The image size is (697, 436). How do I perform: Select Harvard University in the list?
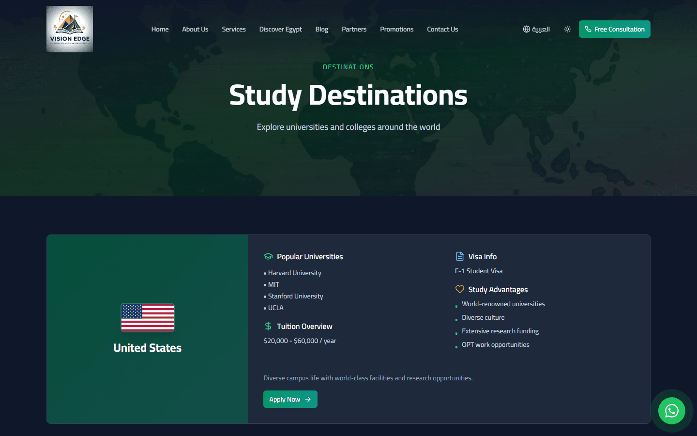click(294, 273)
